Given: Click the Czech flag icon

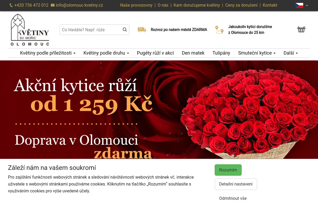Looking at the screenshot, I should (x=299, y=5).
